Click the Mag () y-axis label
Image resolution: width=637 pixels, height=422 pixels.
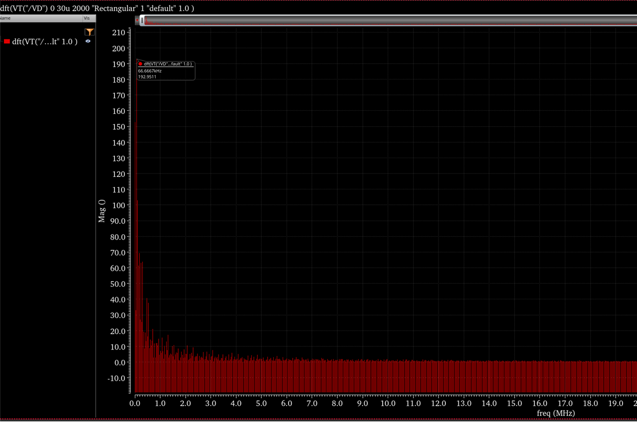pos(102,211)
